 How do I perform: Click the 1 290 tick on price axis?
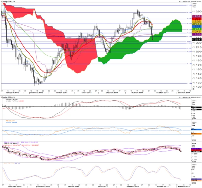(x=197, y=12)
